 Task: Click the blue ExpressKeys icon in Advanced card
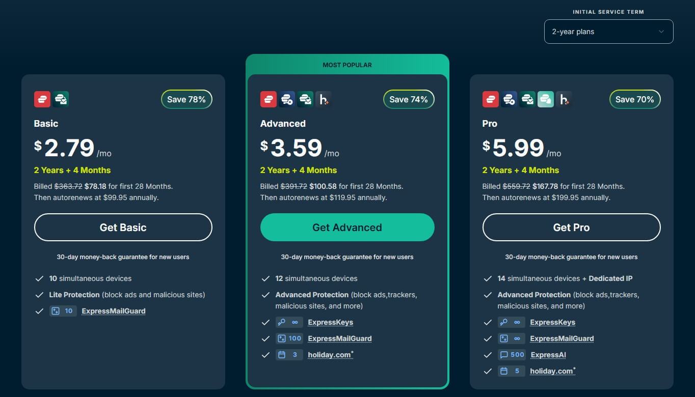287,99
